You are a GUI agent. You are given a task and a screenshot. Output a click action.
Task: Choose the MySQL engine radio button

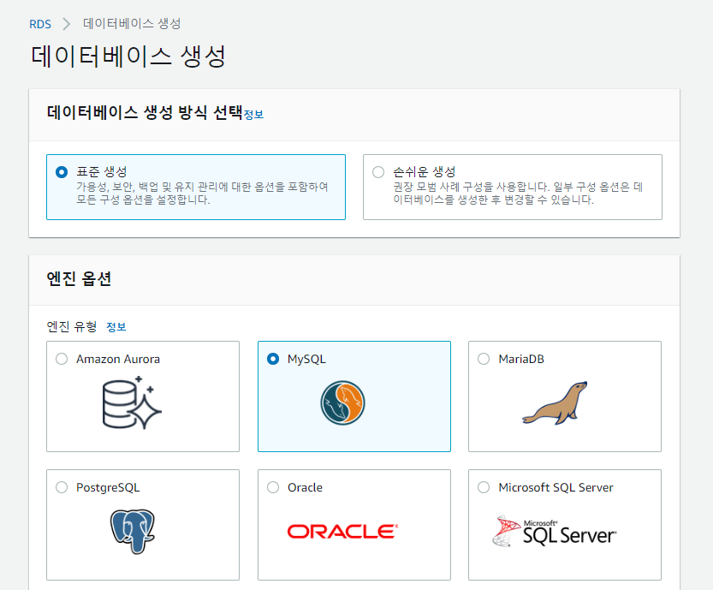coord(273,359)
